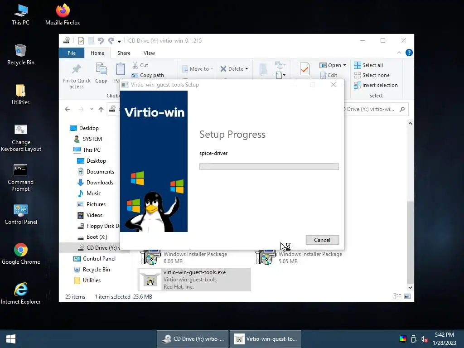Screen dimensions: 464x348
Task: Click colorful display tray icon
Action: 403,339
